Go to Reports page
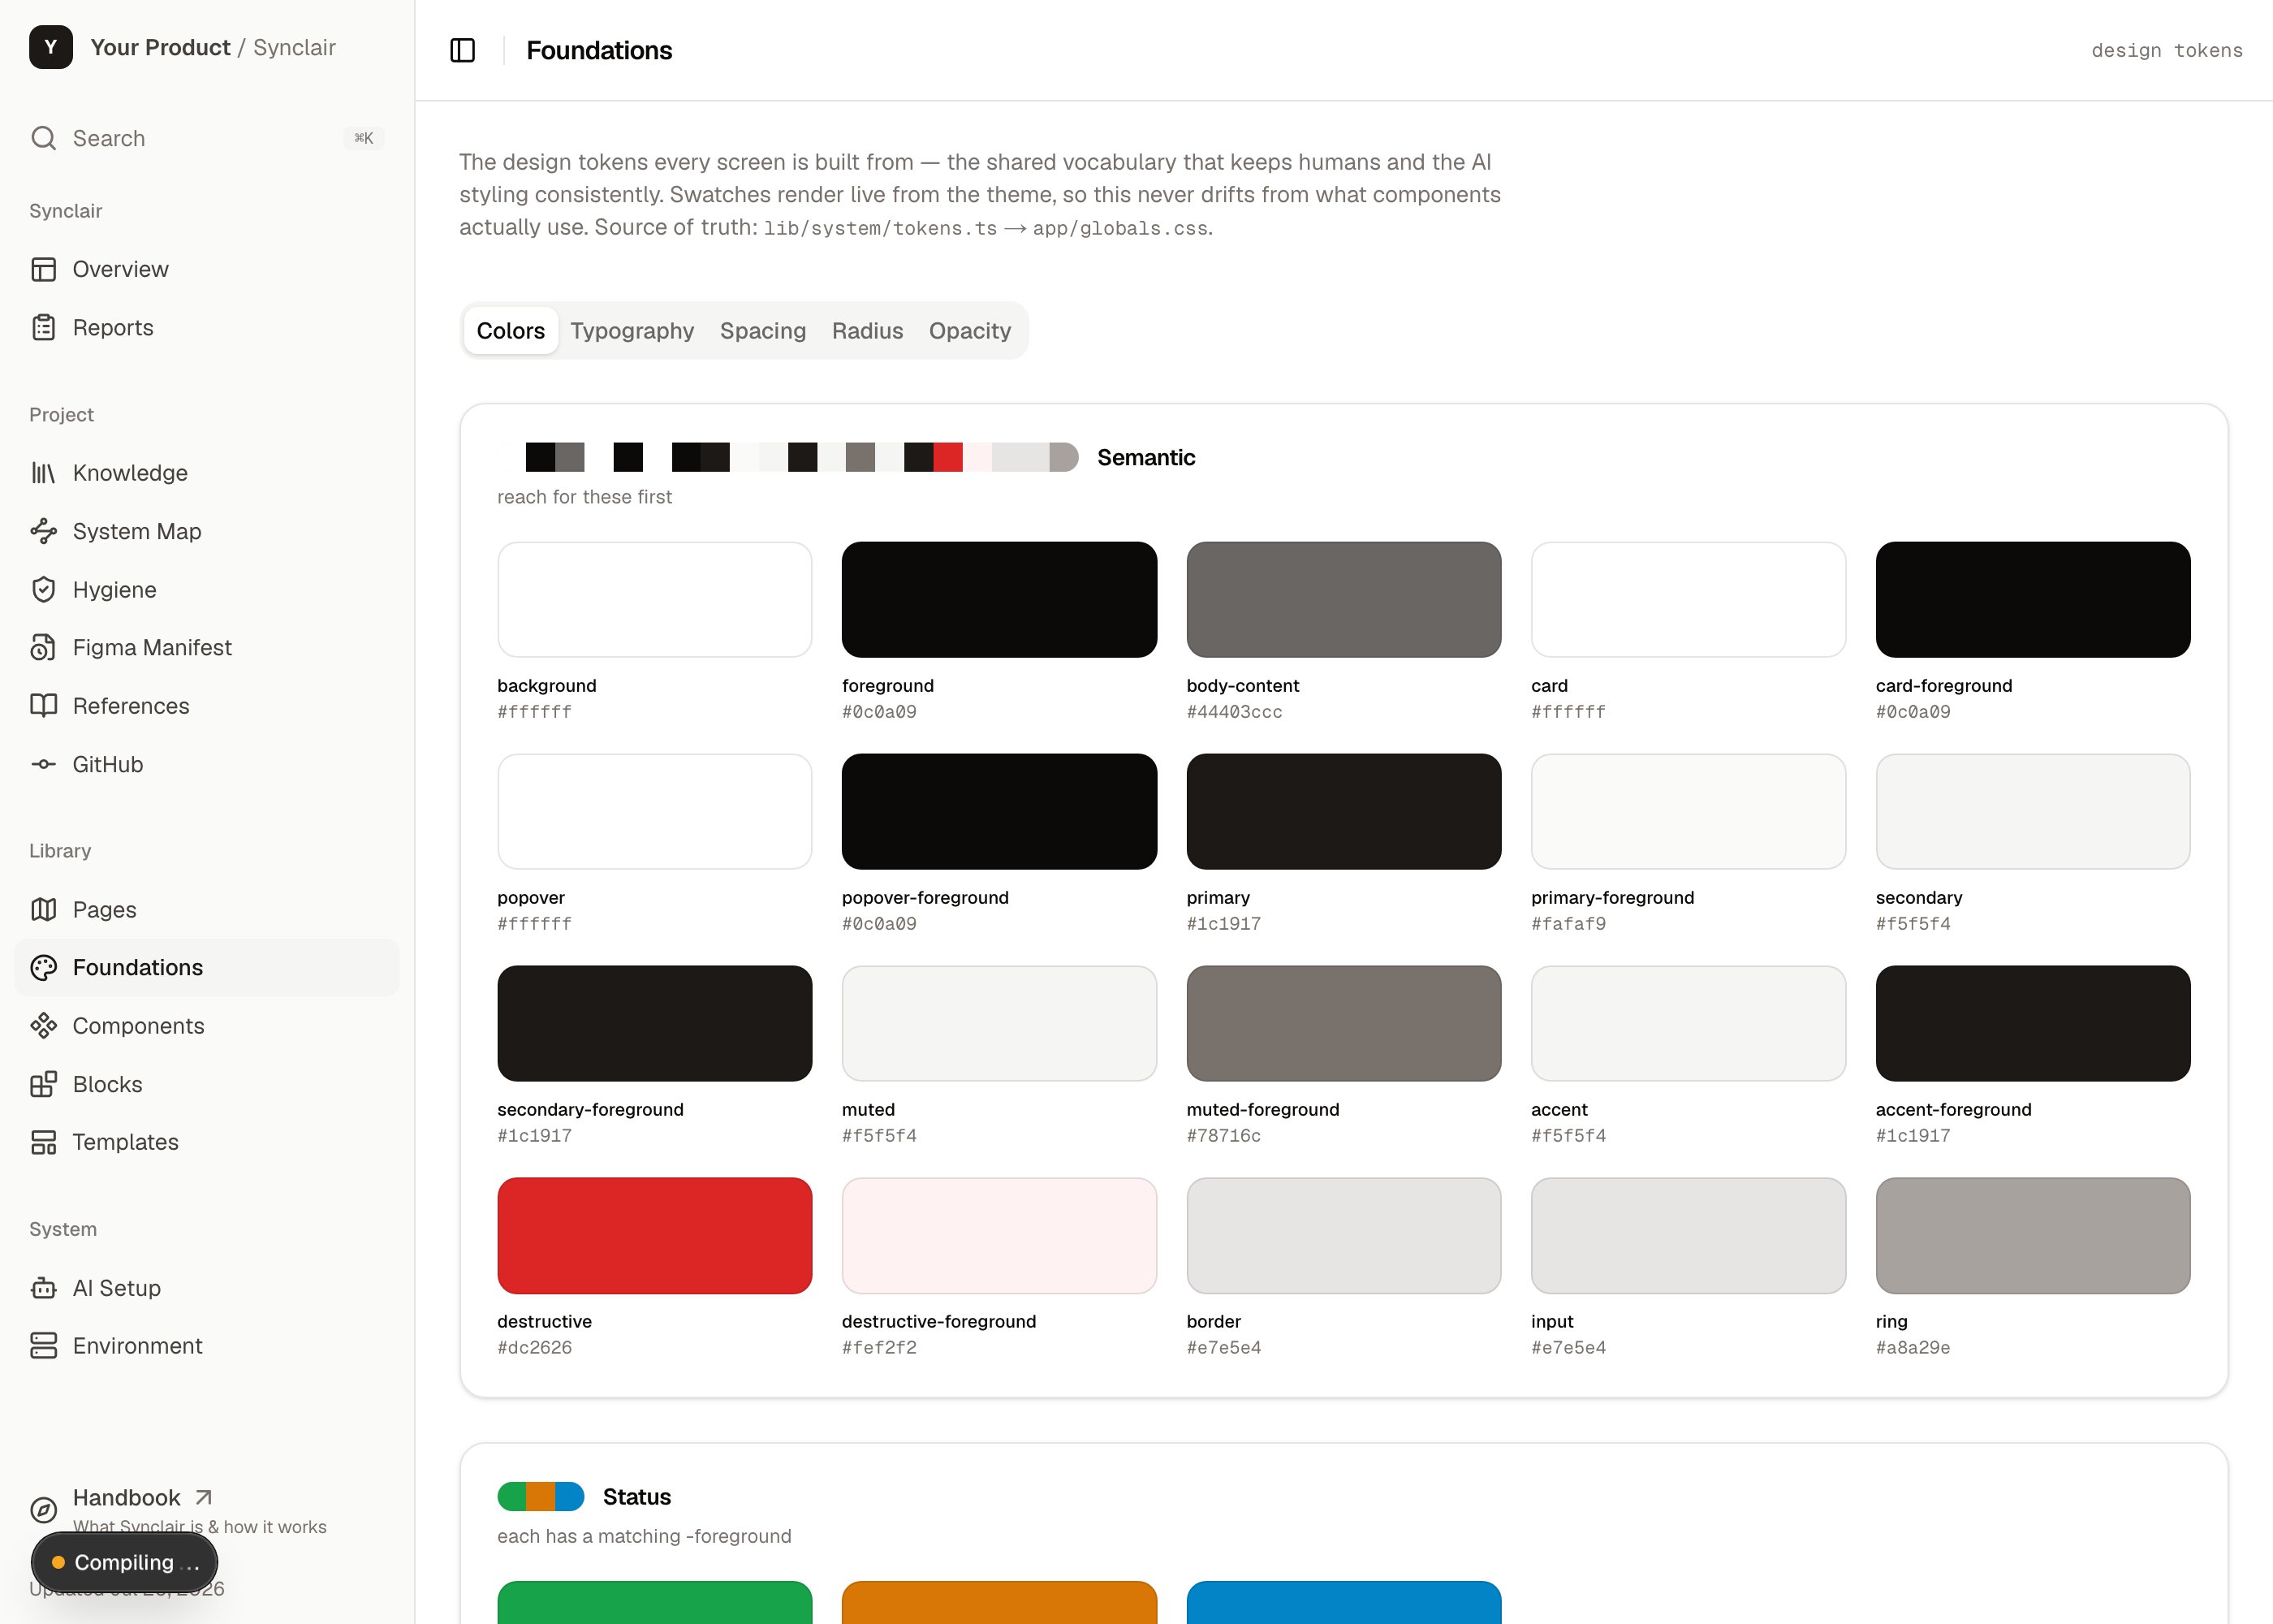The width and height of the screenshot is (2273, 1624). pos(207,327)
